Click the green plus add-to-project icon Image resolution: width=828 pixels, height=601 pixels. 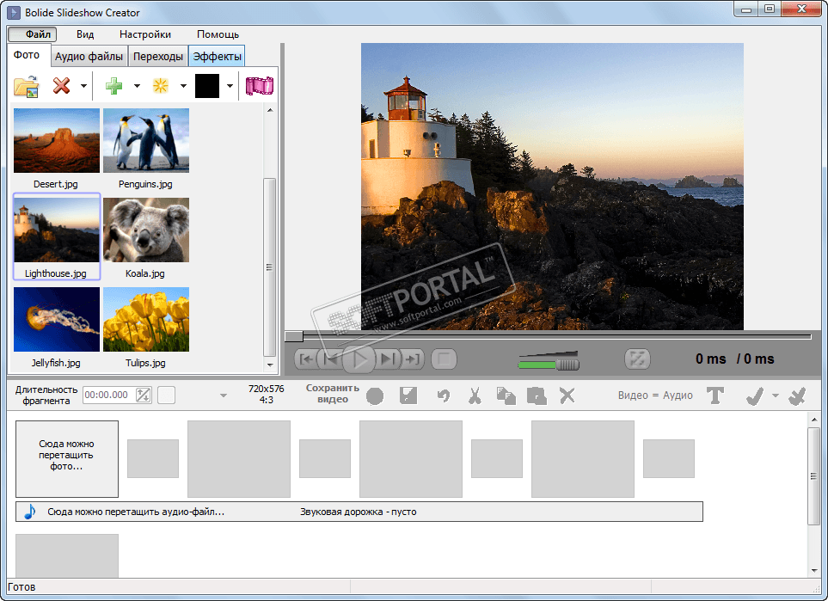click(113, 86)
